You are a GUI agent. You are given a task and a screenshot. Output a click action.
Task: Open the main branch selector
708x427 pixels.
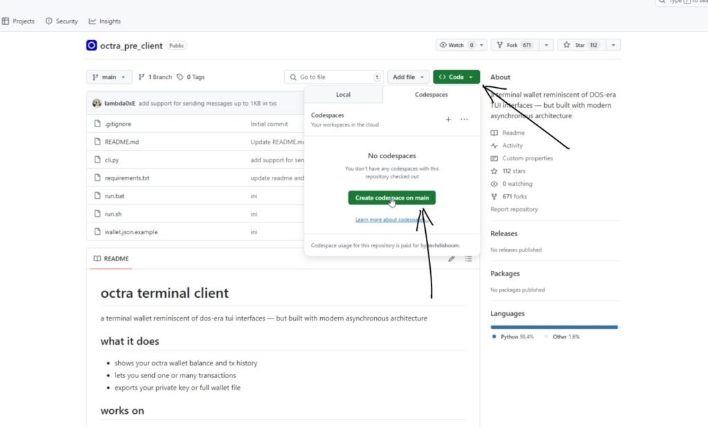click(x=109, y=77)
